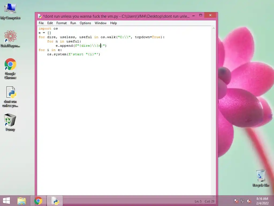
Task: Minimize the IDLE editor window
Action: tap(193, 16)
